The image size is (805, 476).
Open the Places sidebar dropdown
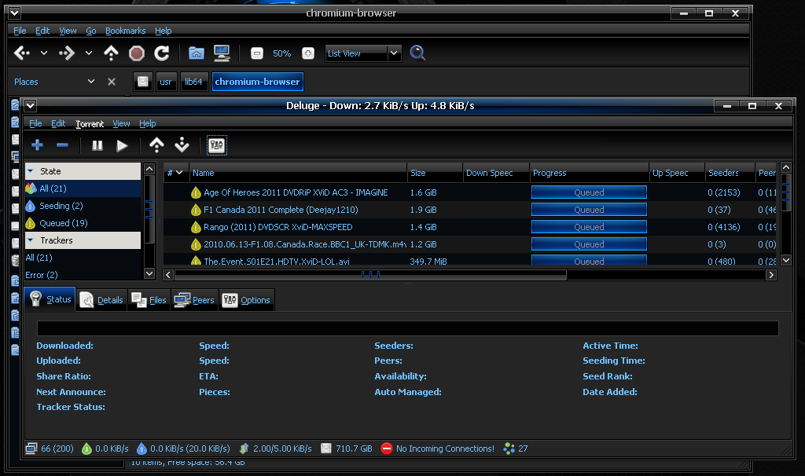tap(91, 81)
